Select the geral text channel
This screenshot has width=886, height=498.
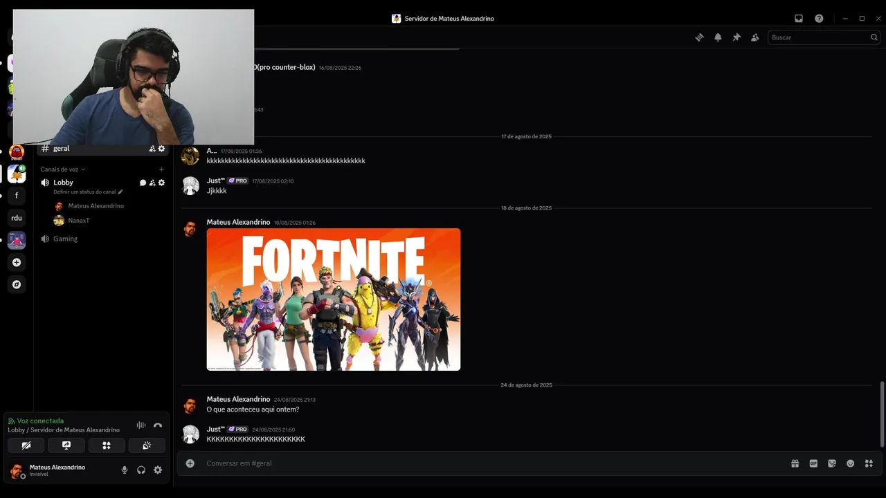[102, 149]
